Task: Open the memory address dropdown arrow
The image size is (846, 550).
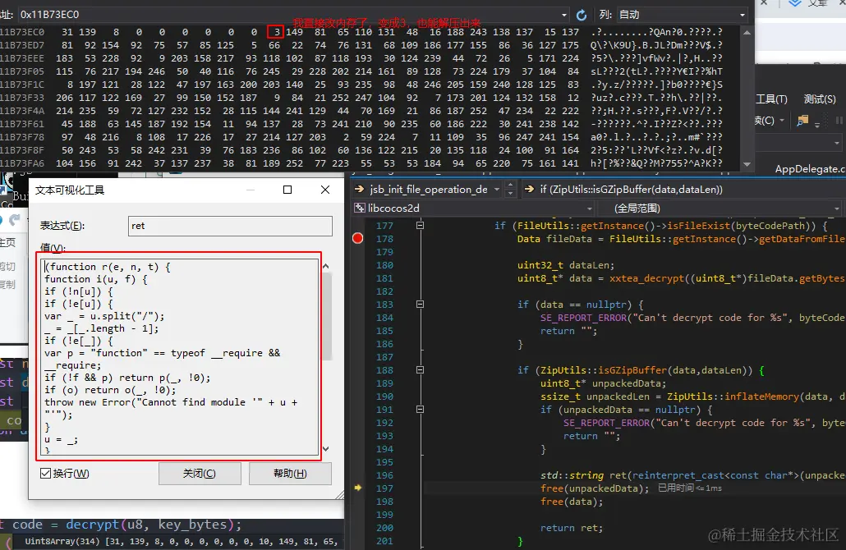Action: tap(563, 15)
